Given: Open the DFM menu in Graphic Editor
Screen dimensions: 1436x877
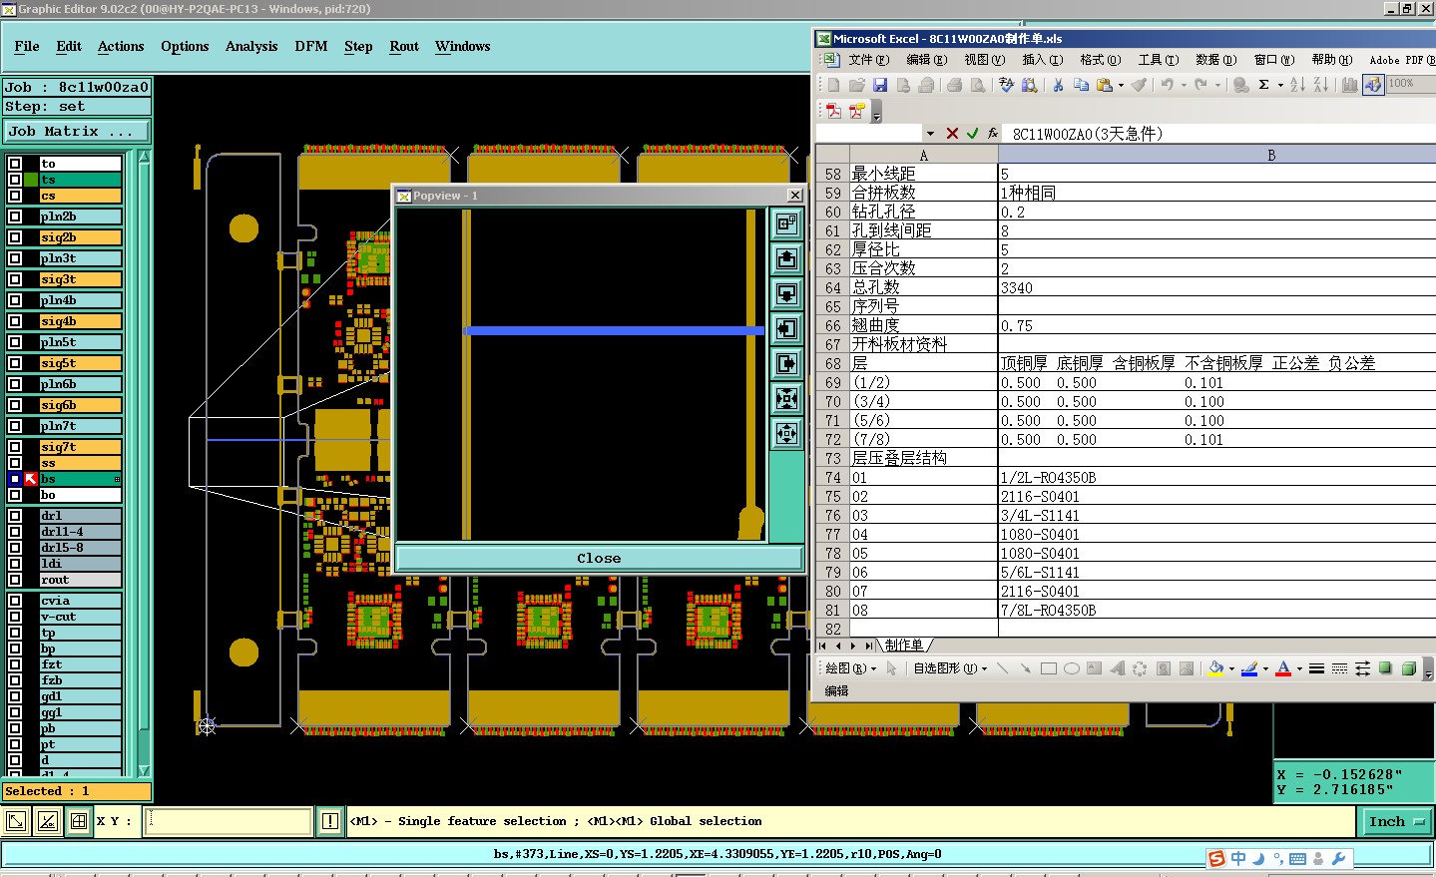Looking at the screenshot, I should (x=311, y=46).
